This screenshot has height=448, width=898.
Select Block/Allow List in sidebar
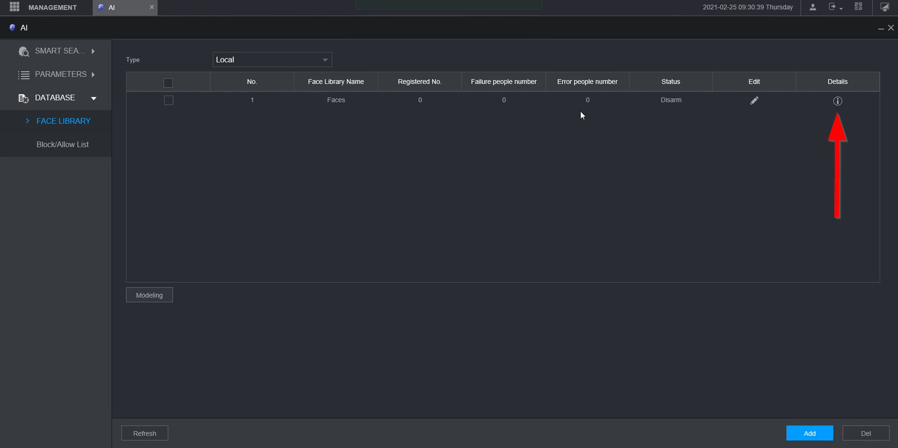[x=62, y=144]
